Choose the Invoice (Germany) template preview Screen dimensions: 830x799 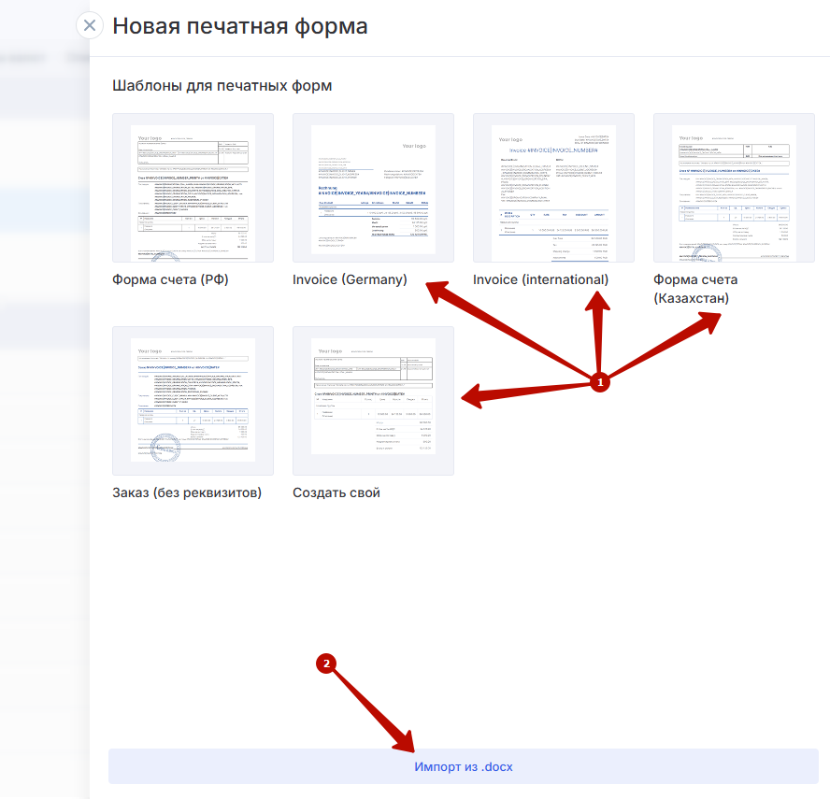(373, 188)
